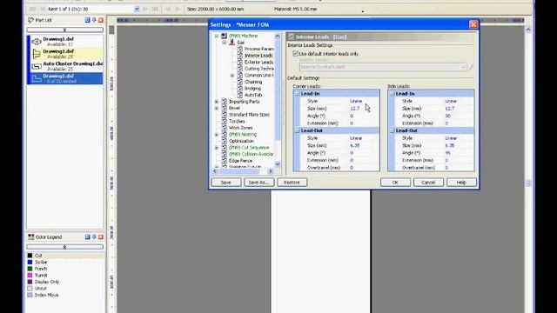This screenshot has height=313, width=557.
Task: Select the highlighted yellow Drawing1.dxf part
Action: coord(66,54)
